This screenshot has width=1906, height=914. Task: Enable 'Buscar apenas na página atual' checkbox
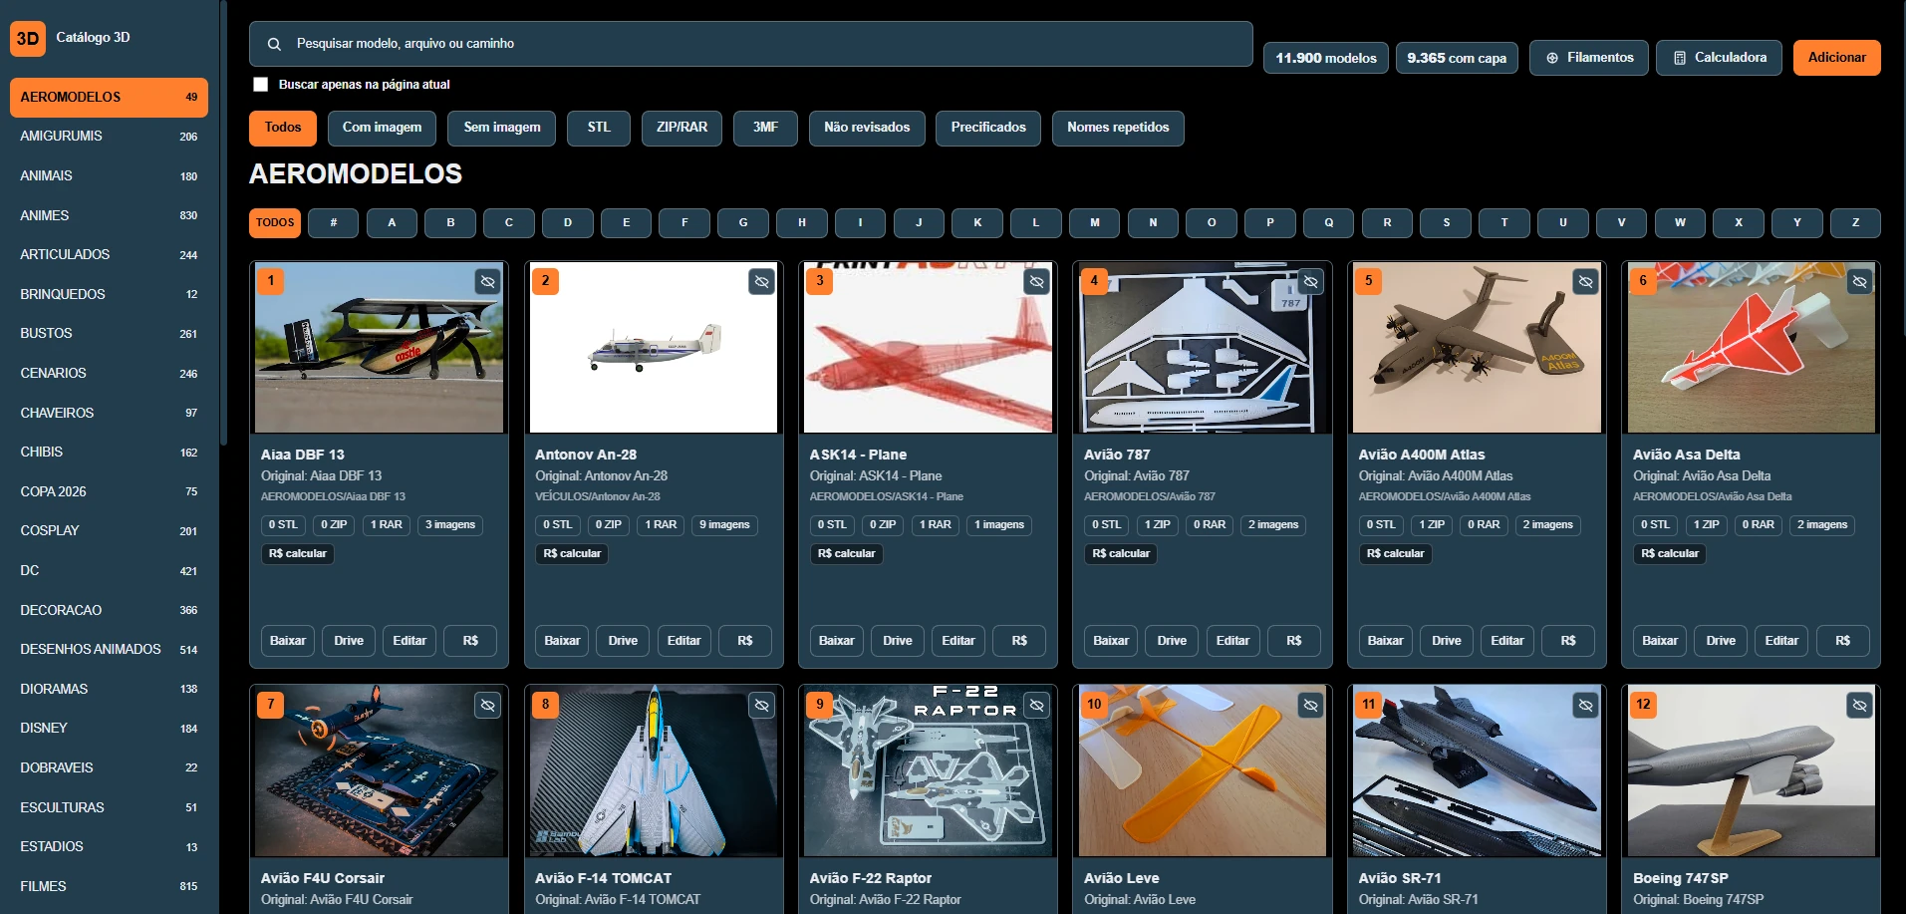coord(261,85)
